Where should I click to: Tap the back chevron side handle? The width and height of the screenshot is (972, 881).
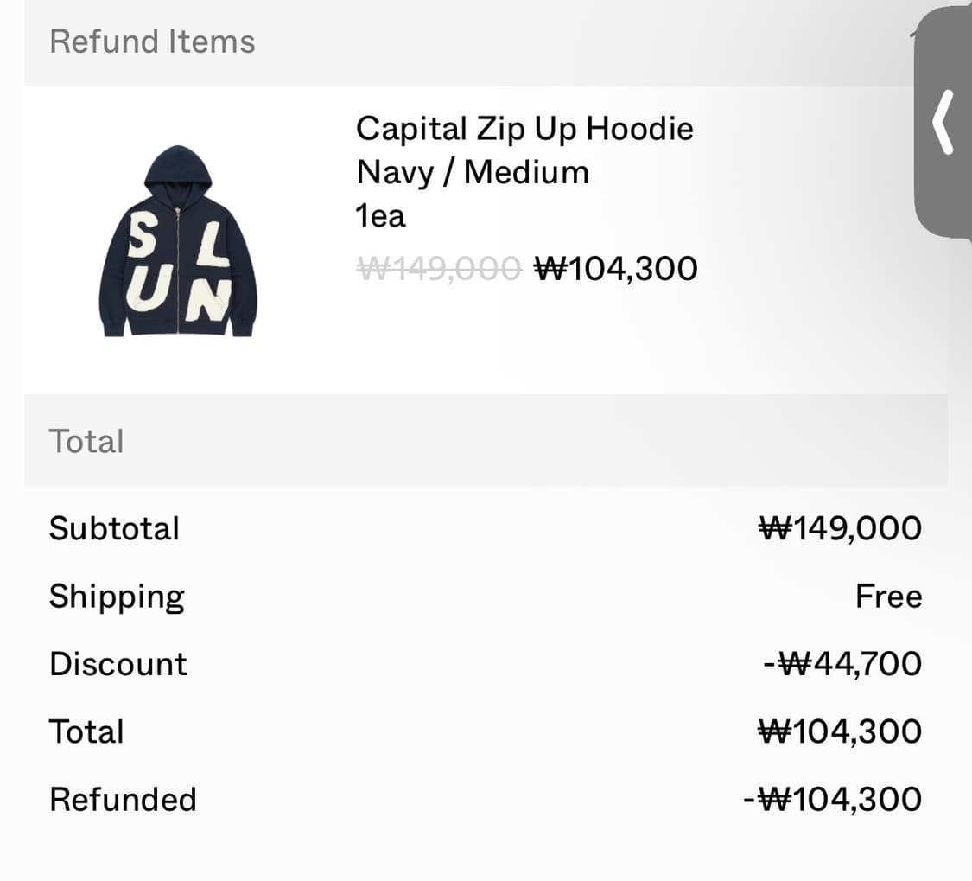pyautogui.click(x=943, y=123)
